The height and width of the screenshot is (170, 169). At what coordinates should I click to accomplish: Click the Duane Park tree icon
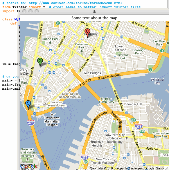50,42
